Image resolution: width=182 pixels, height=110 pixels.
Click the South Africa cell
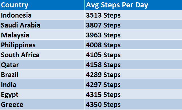pyautogui.click(x=42, y=54)
